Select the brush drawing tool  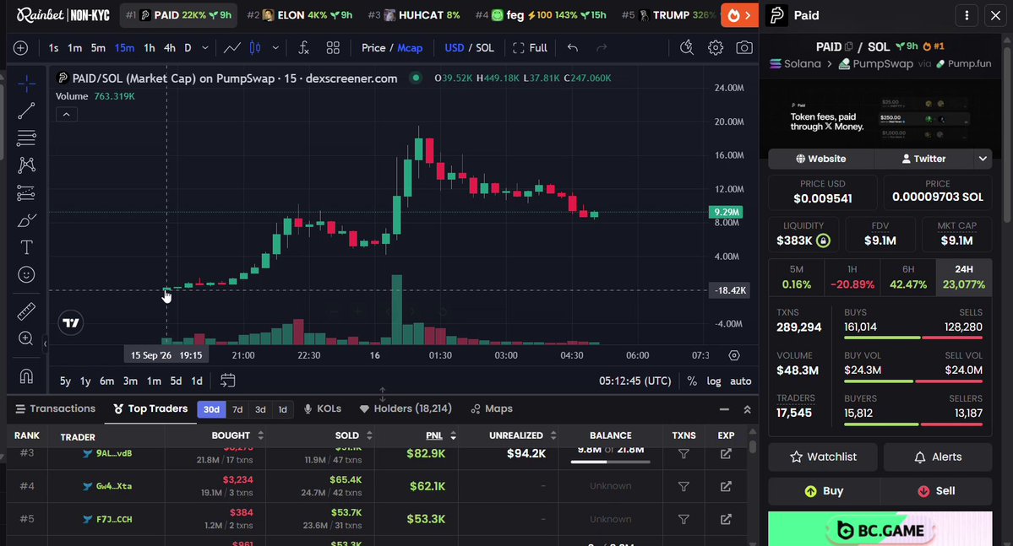[26, 221]
